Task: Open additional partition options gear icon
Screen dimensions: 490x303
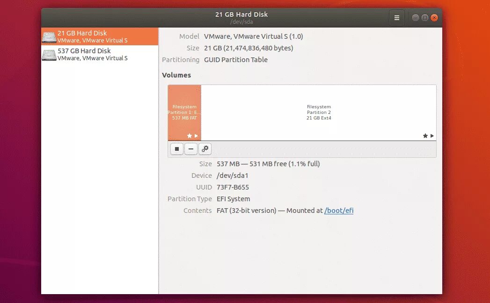Action: tap(205, 149)
